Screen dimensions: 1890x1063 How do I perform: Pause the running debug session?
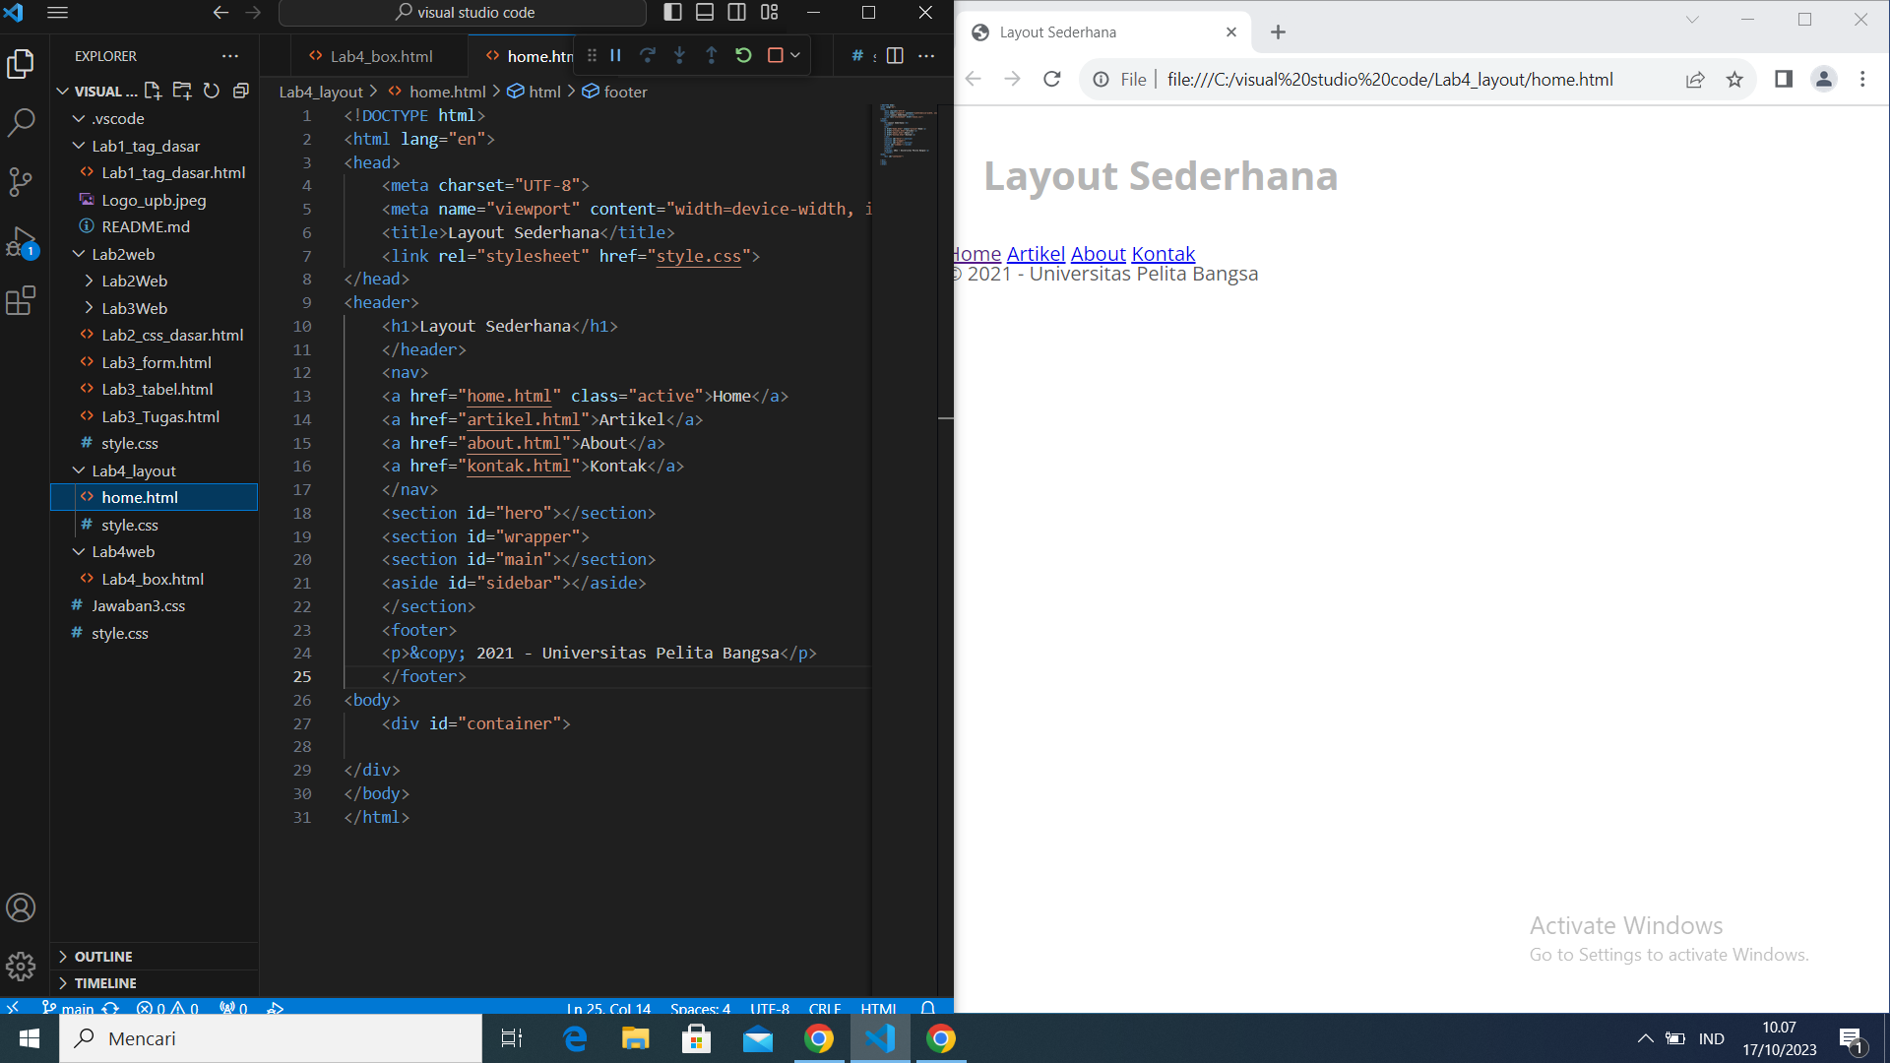pyautogui.click(x=614, y=55)
